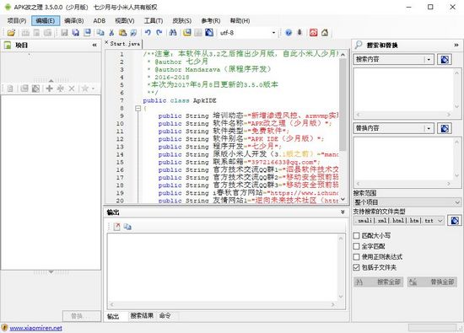Viewport: 464px width, 333px height.
Task: Click the asterisk icon in project panel
Action: tap(61, 89)
